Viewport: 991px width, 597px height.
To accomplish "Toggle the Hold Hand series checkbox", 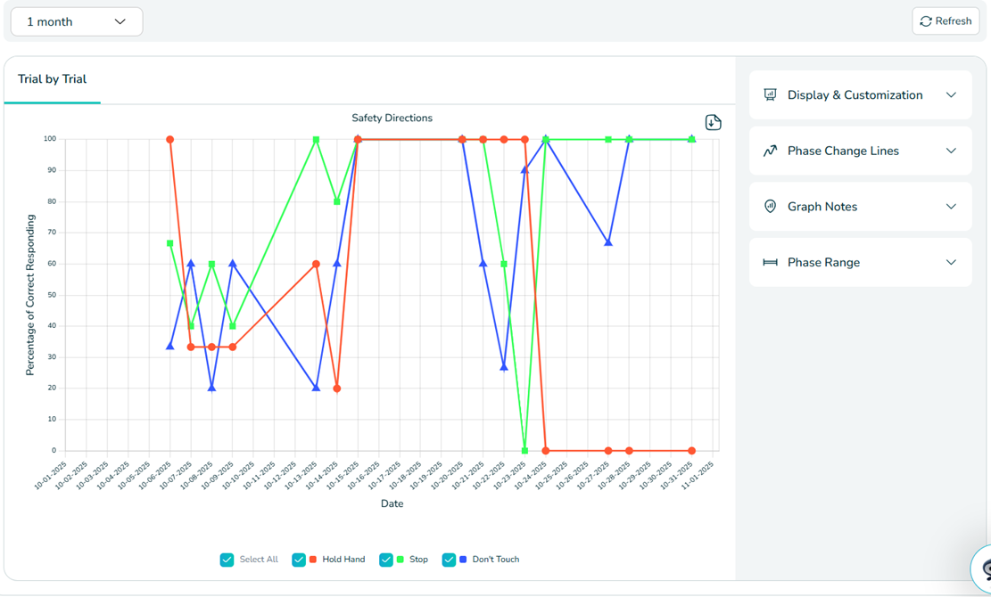I will coord(299,560).
